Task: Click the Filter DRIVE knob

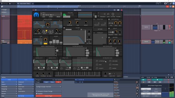Action: pyautogui.click(x=89, y=31)
